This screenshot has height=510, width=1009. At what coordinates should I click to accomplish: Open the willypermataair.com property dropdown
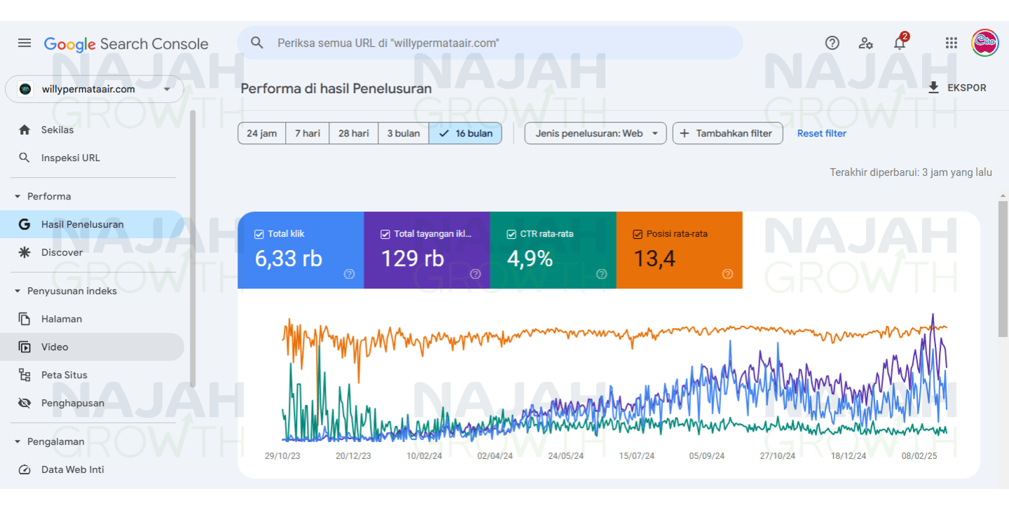click(95, 89)
